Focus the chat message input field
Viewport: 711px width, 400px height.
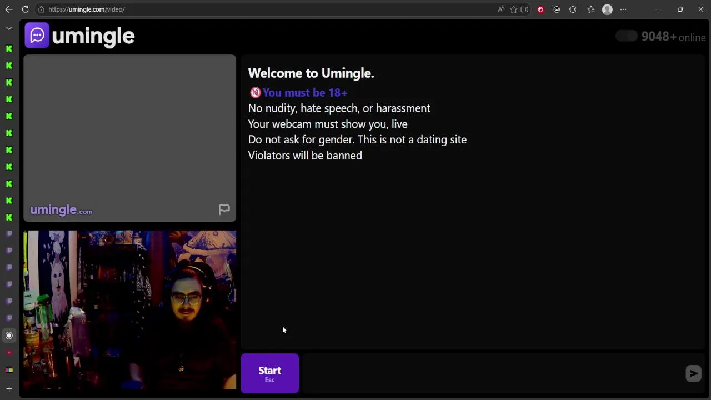pyautogui.click(x=492, y=373)
